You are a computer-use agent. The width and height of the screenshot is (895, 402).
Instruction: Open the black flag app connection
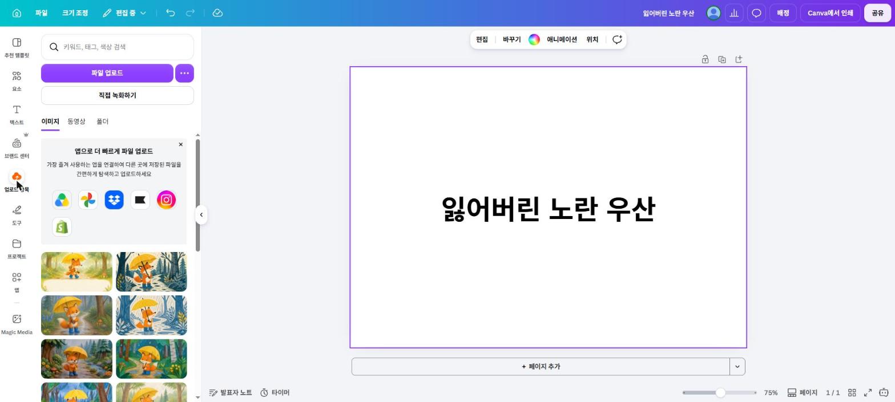pyautogui.click(x=140, y=200)
